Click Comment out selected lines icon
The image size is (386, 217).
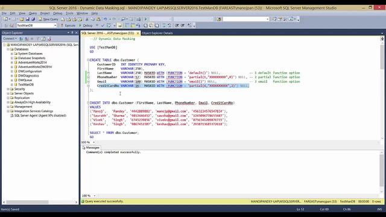pyautogui.click(x=163, y=25)
